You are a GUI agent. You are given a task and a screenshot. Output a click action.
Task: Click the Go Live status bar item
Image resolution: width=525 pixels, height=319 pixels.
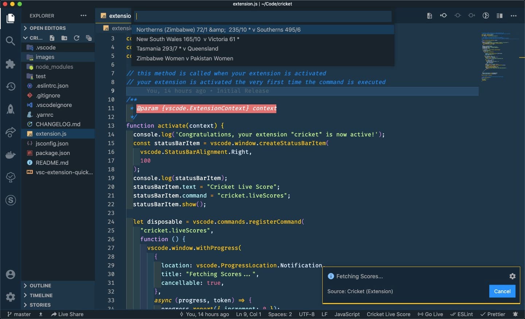click(431, 314)
